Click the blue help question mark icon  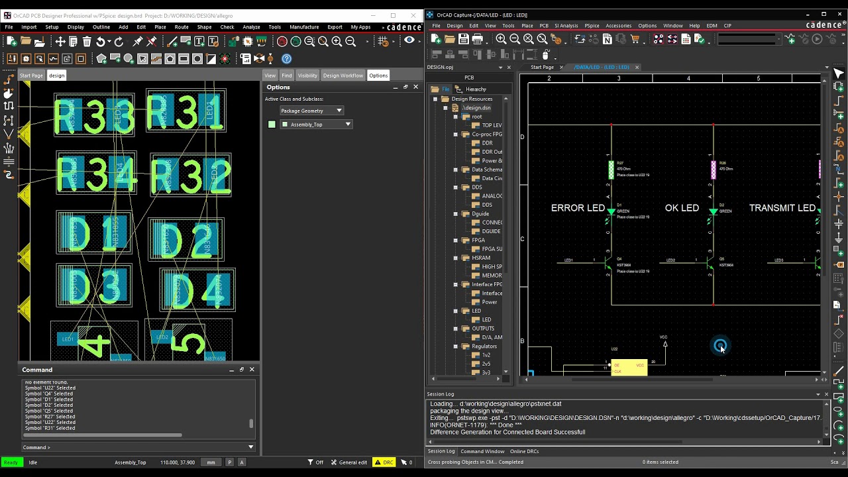tap(287, 58)
